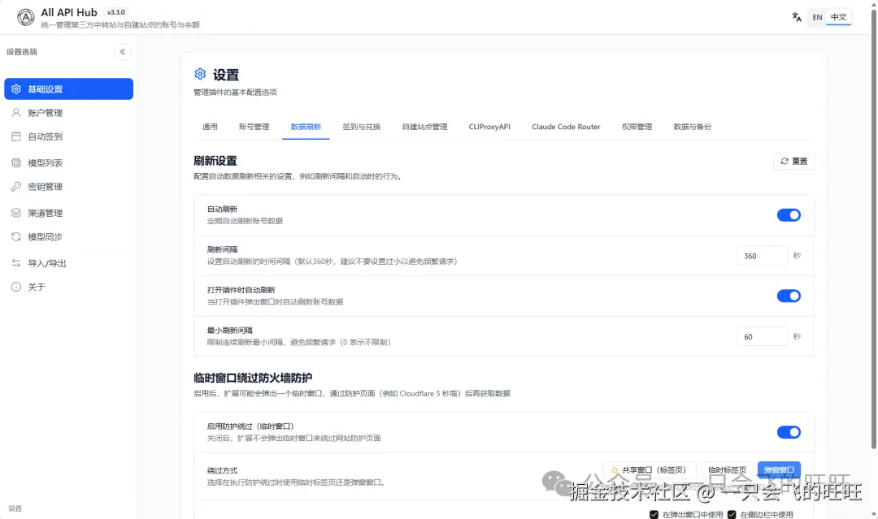Click the arrows icon beside 导入/导出

(16, 263)
